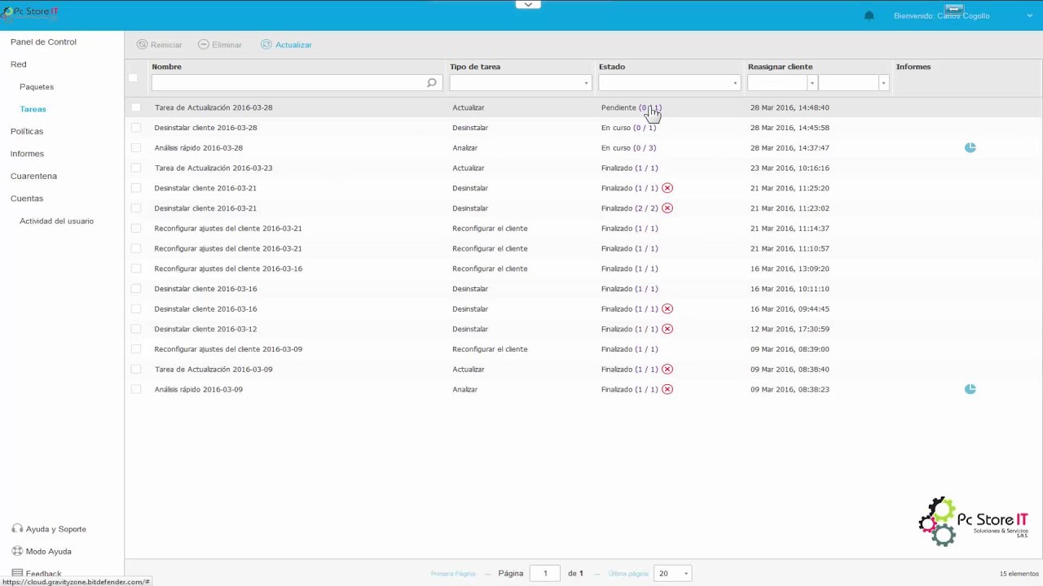The width and height of the screenshot is (1043, 586).
Task: Open Informes in sidebar
Action: point(27,153)
